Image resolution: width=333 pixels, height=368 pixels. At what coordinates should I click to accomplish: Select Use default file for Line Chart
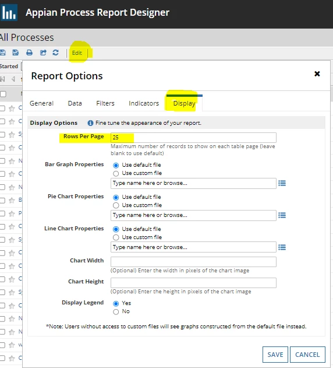116,229
